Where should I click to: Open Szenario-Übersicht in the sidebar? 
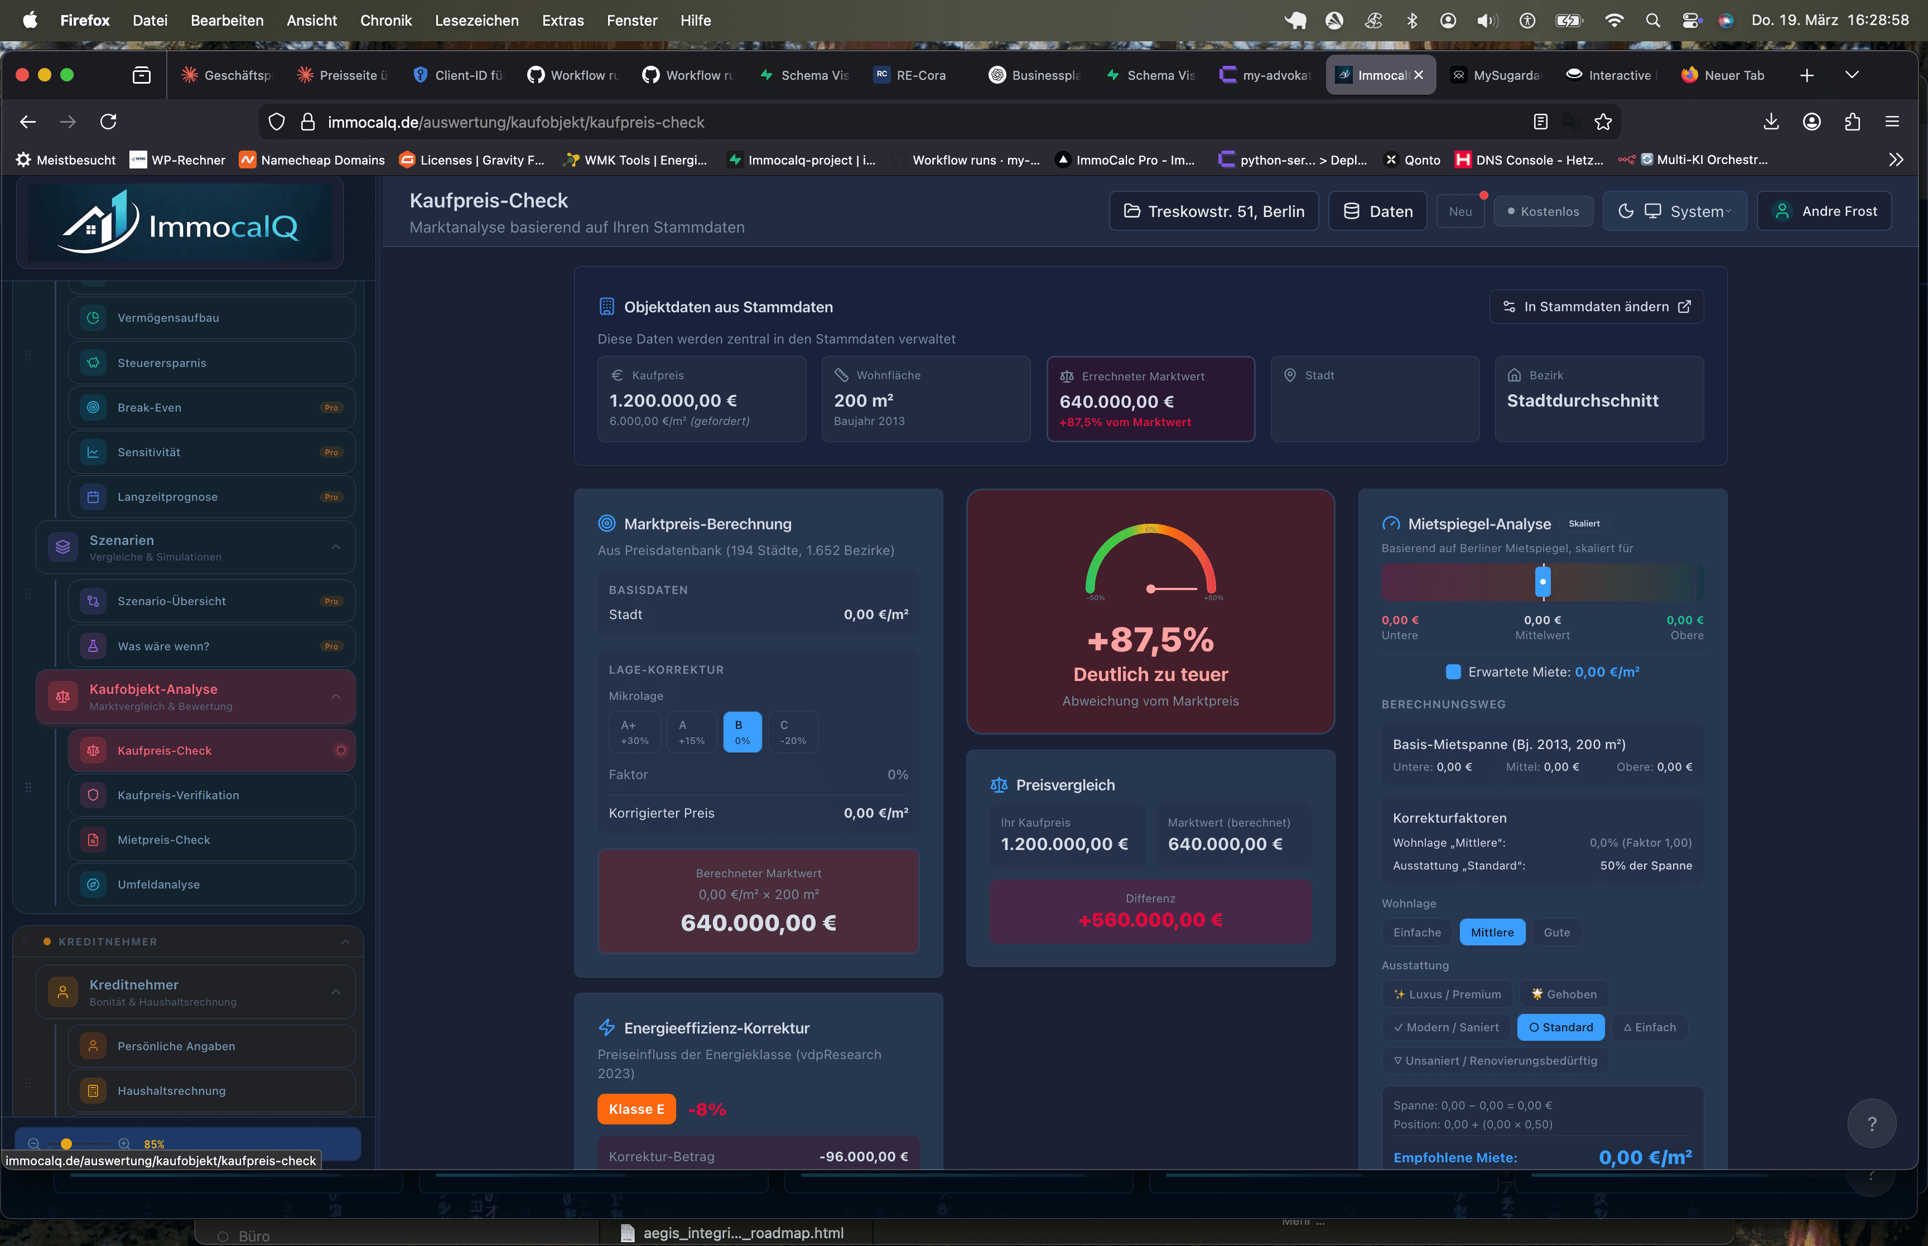(x=212, y=601)
